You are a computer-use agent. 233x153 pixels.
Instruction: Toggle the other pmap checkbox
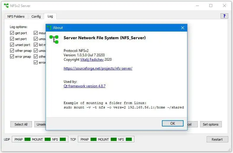click(x=12, y=51)
